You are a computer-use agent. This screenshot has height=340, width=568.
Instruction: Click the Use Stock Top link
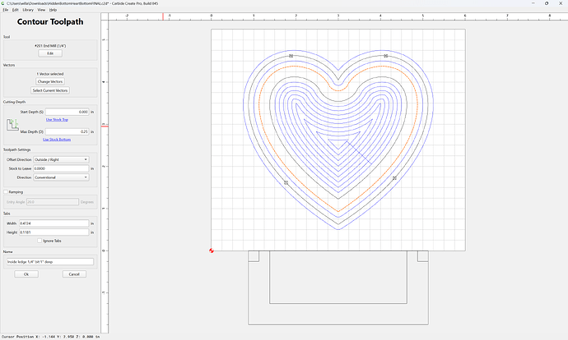pos(57,120)
